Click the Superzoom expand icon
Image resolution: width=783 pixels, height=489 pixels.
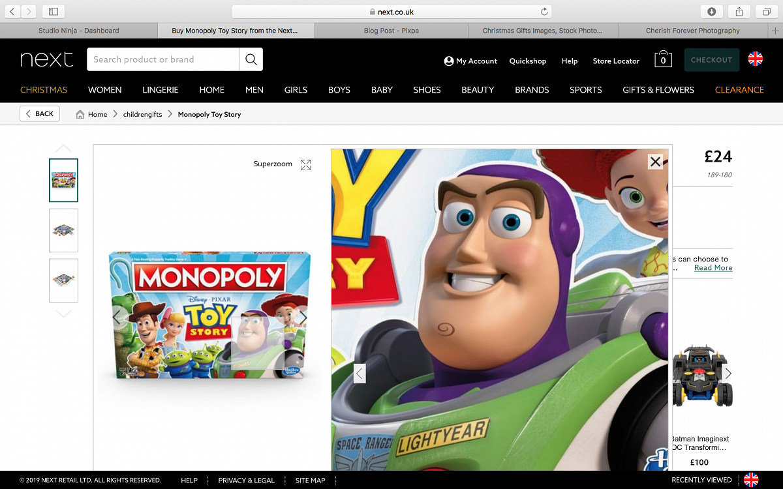305,165
